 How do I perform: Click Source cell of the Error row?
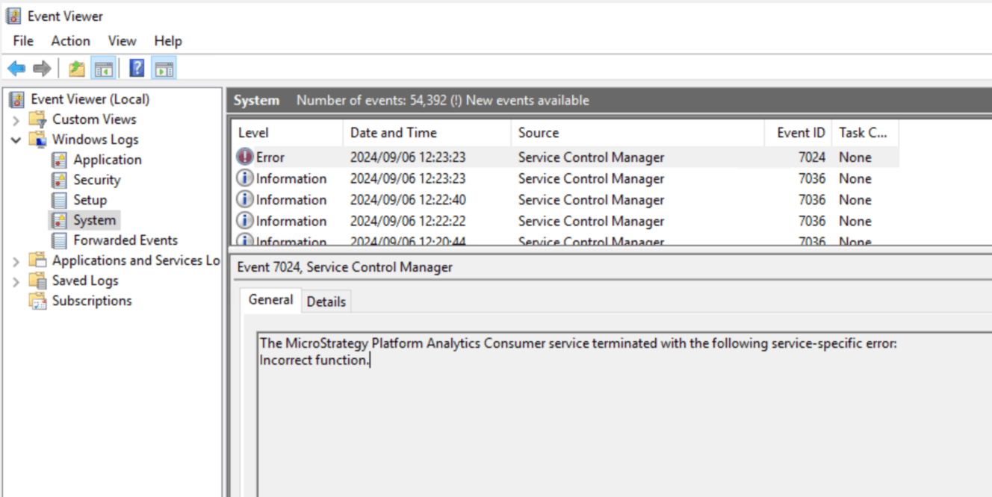click(x=591, y=157)
